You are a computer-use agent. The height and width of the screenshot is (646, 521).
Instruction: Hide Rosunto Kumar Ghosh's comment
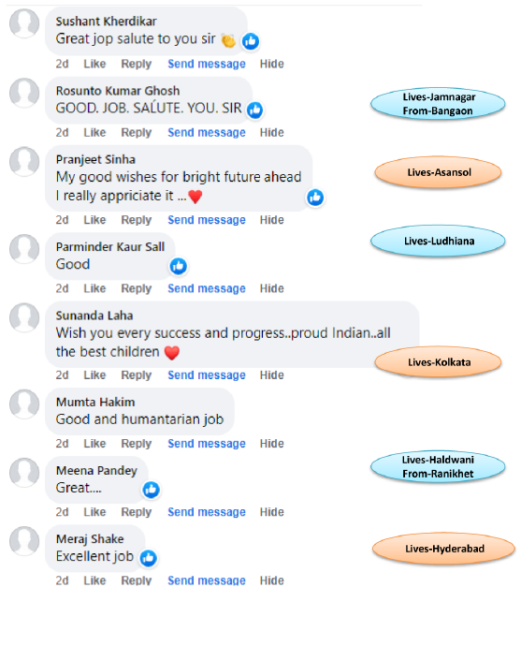[271, 133]
